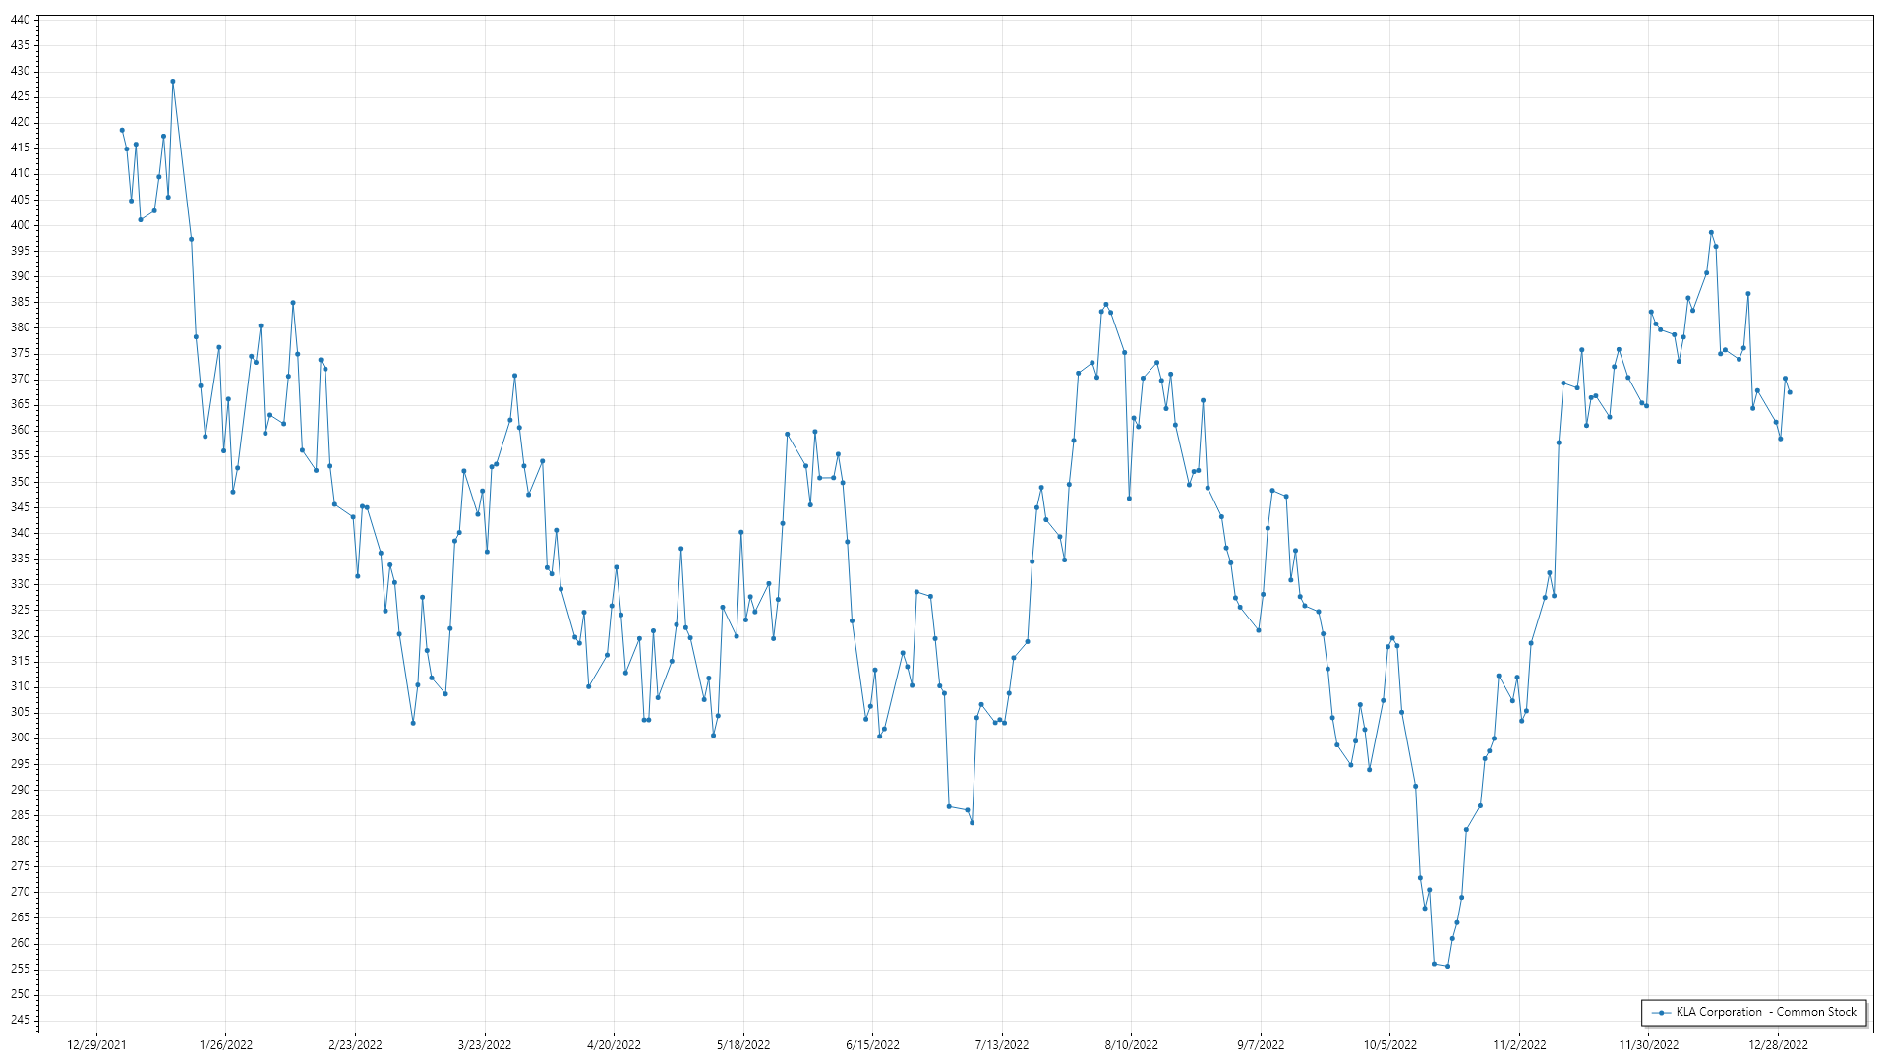Click the 6/15/2022 x-axis date label
Viewport: 1888px width, 1062px height.
click(x=872, y=1044)
